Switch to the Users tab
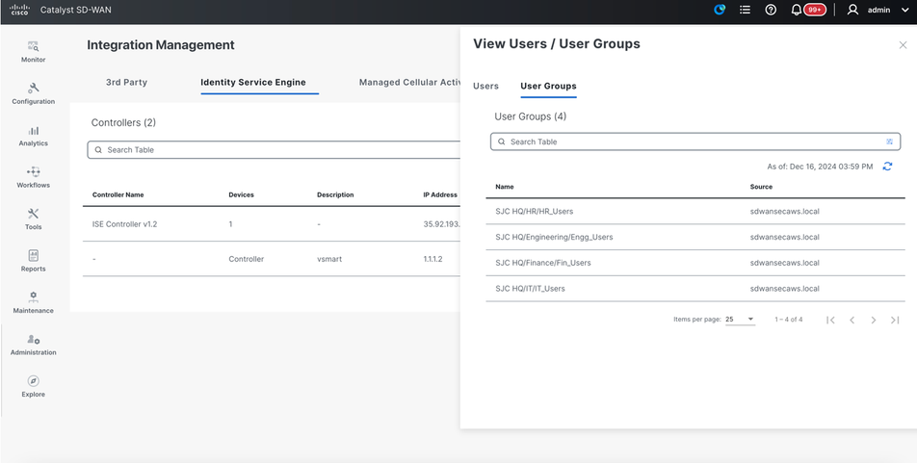The height and width of the screenshot is (463, 917). [485, 86]
